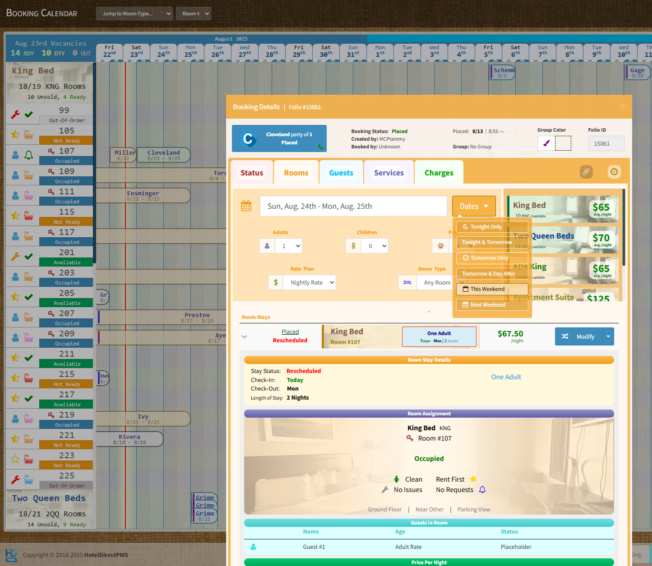
Task: Switch to the Charges tab
Action: (438, 172)
